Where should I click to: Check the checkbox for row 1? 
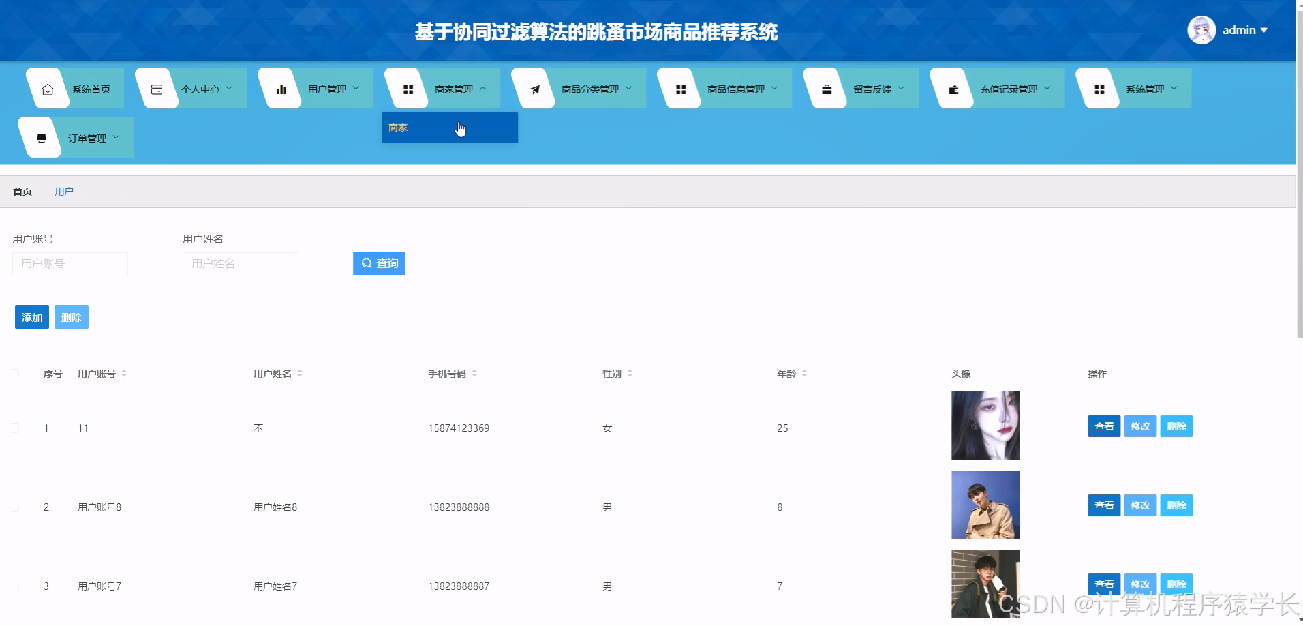[15, 428]
